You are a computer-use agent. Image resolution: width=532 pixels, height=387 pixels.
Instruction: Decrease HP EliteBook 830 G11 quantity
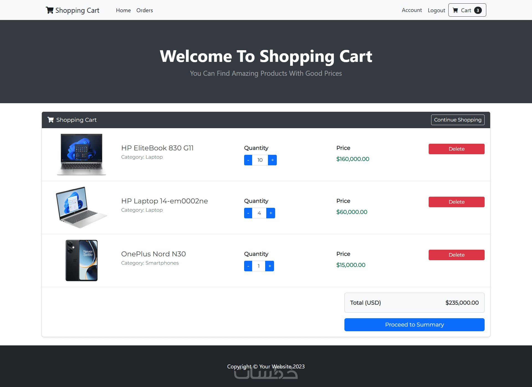coord(248,160)
